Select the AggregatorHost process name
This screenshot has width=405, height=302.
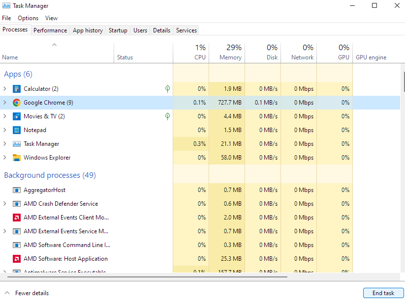(x=44, y=190)
